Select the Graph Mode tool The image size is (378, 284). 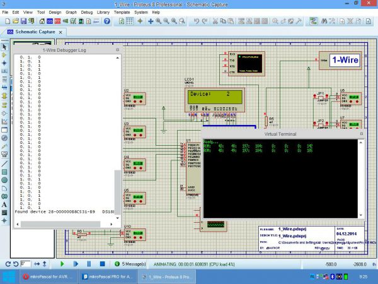[4, 122]
